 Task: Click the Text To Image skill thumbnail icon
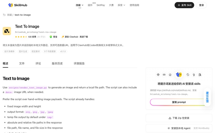click(7, 31)
